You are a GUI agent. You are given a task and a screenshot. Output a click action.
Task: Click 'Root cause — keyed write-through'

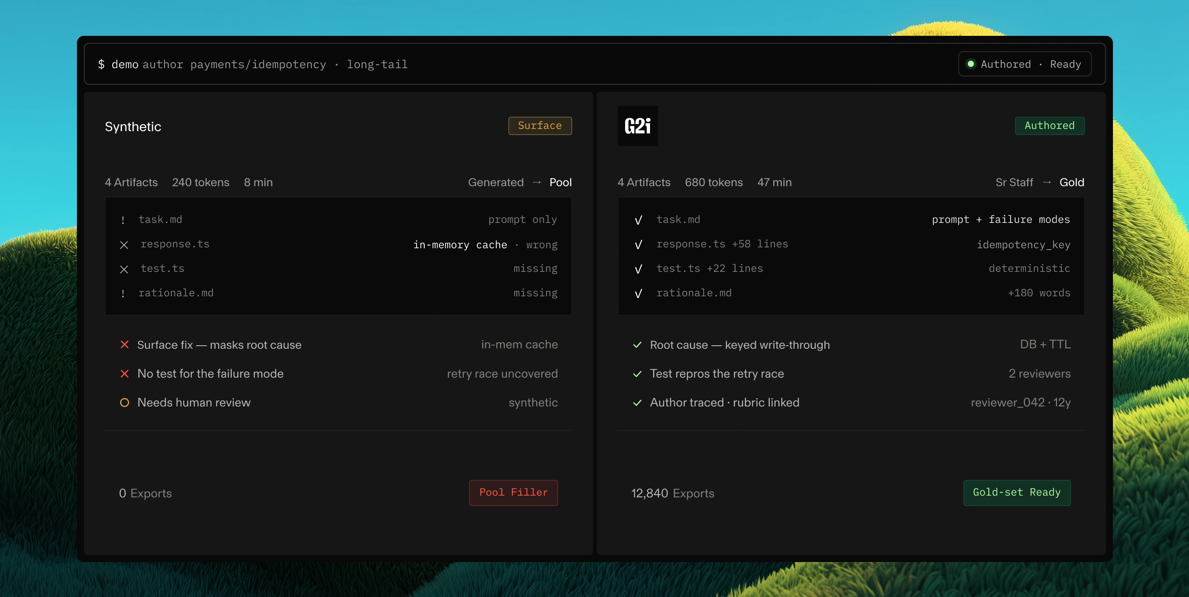(740, 345)
